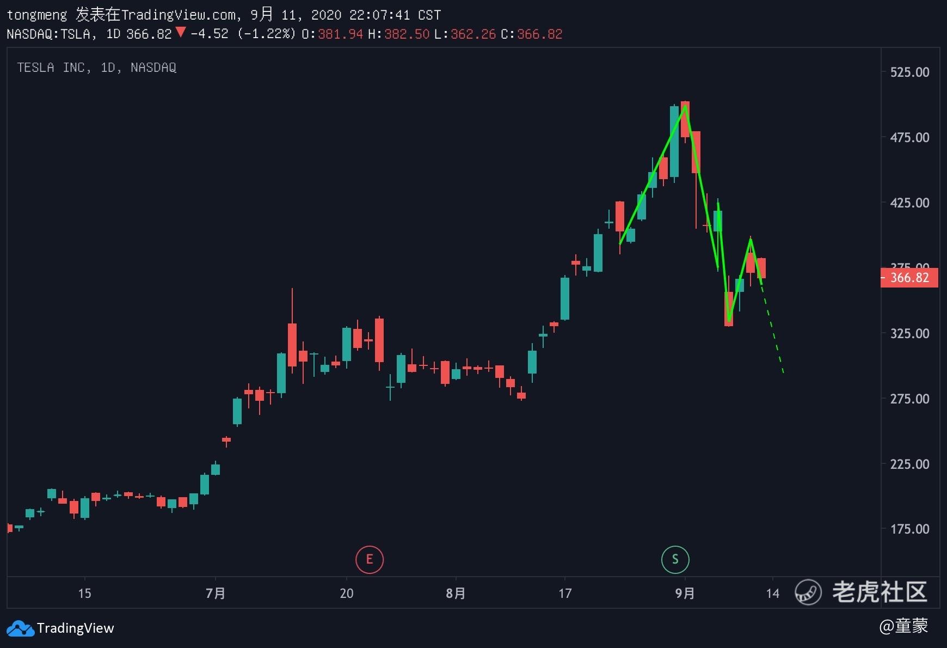The image size is (947, 648).
Task: Click the red down-triangle change indicator
Action: (181, 33)
